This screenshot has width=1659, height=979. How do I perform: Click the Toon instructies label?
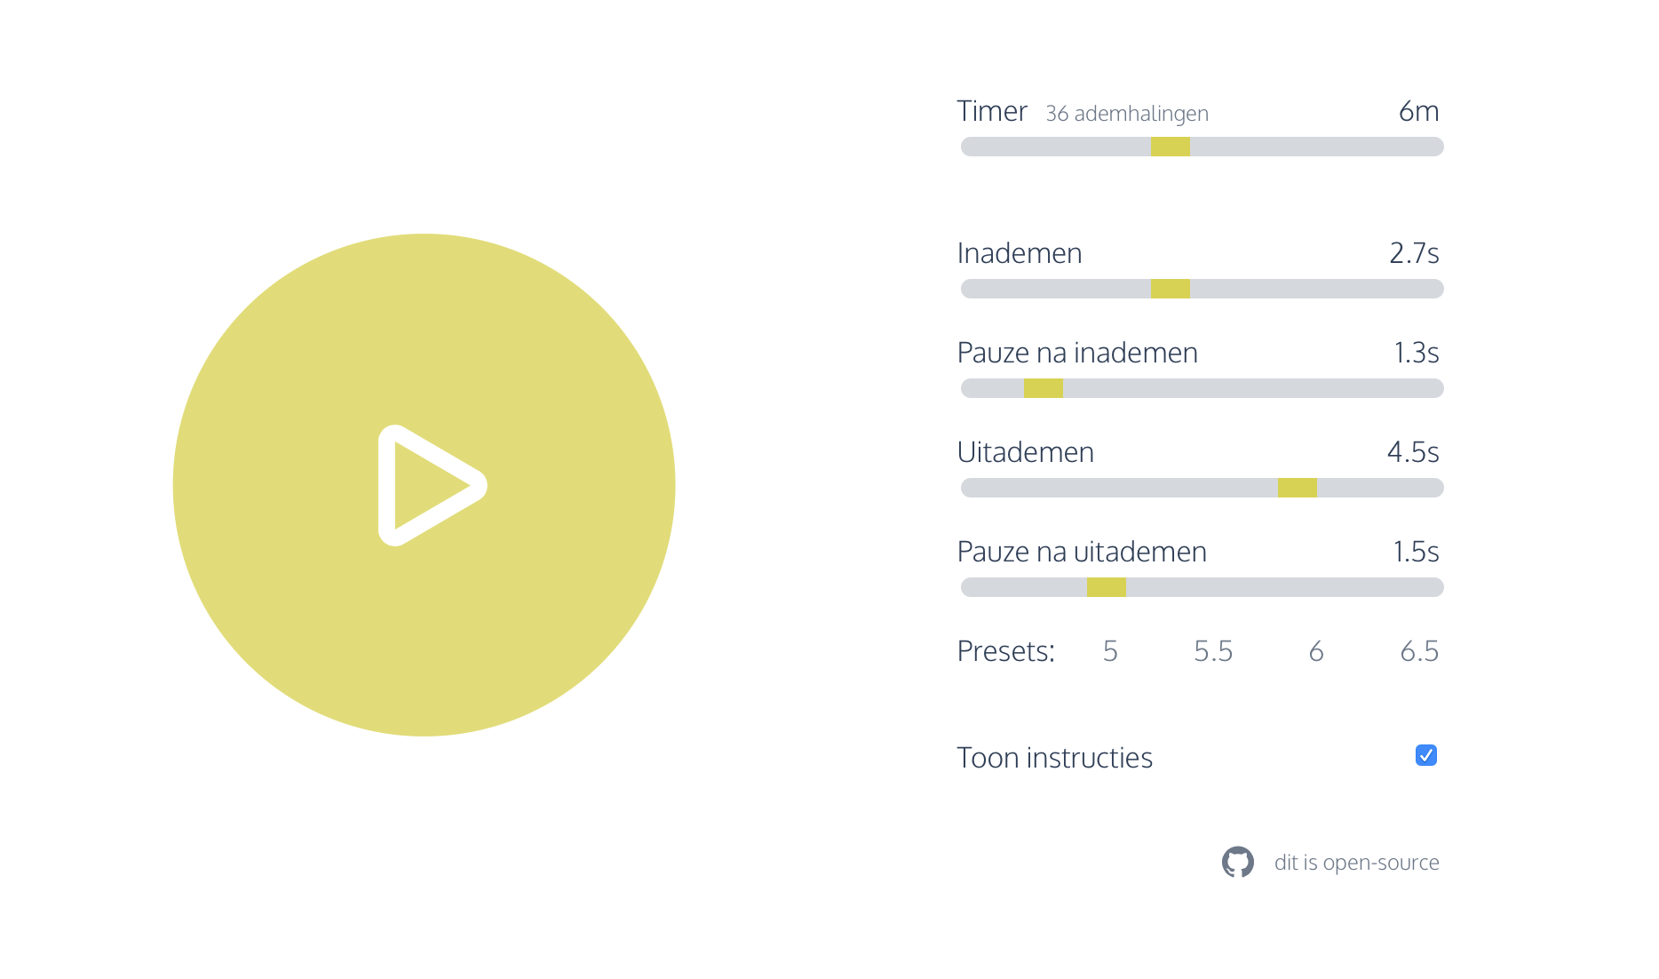coord(1054,758)
